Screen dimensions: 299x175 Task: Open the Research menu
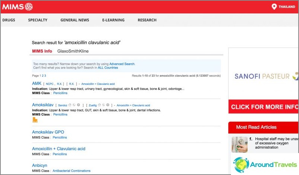click(x=147, y=20)
